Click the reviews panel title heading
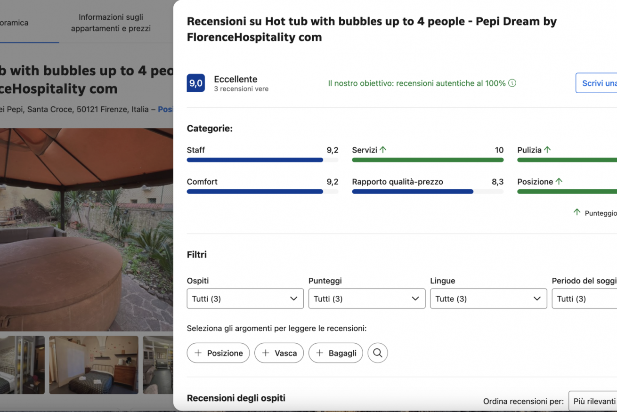This screenshot has width=617, height=412. click(372, 29)
